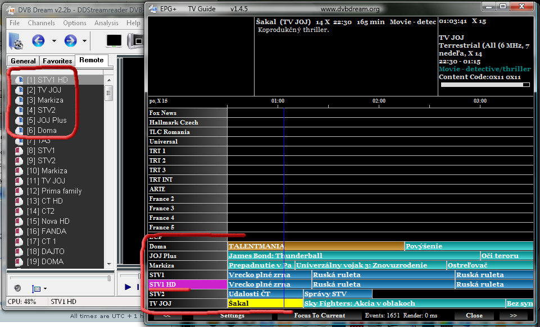Switch to the Favorites tab

click(x=57, y=61)
